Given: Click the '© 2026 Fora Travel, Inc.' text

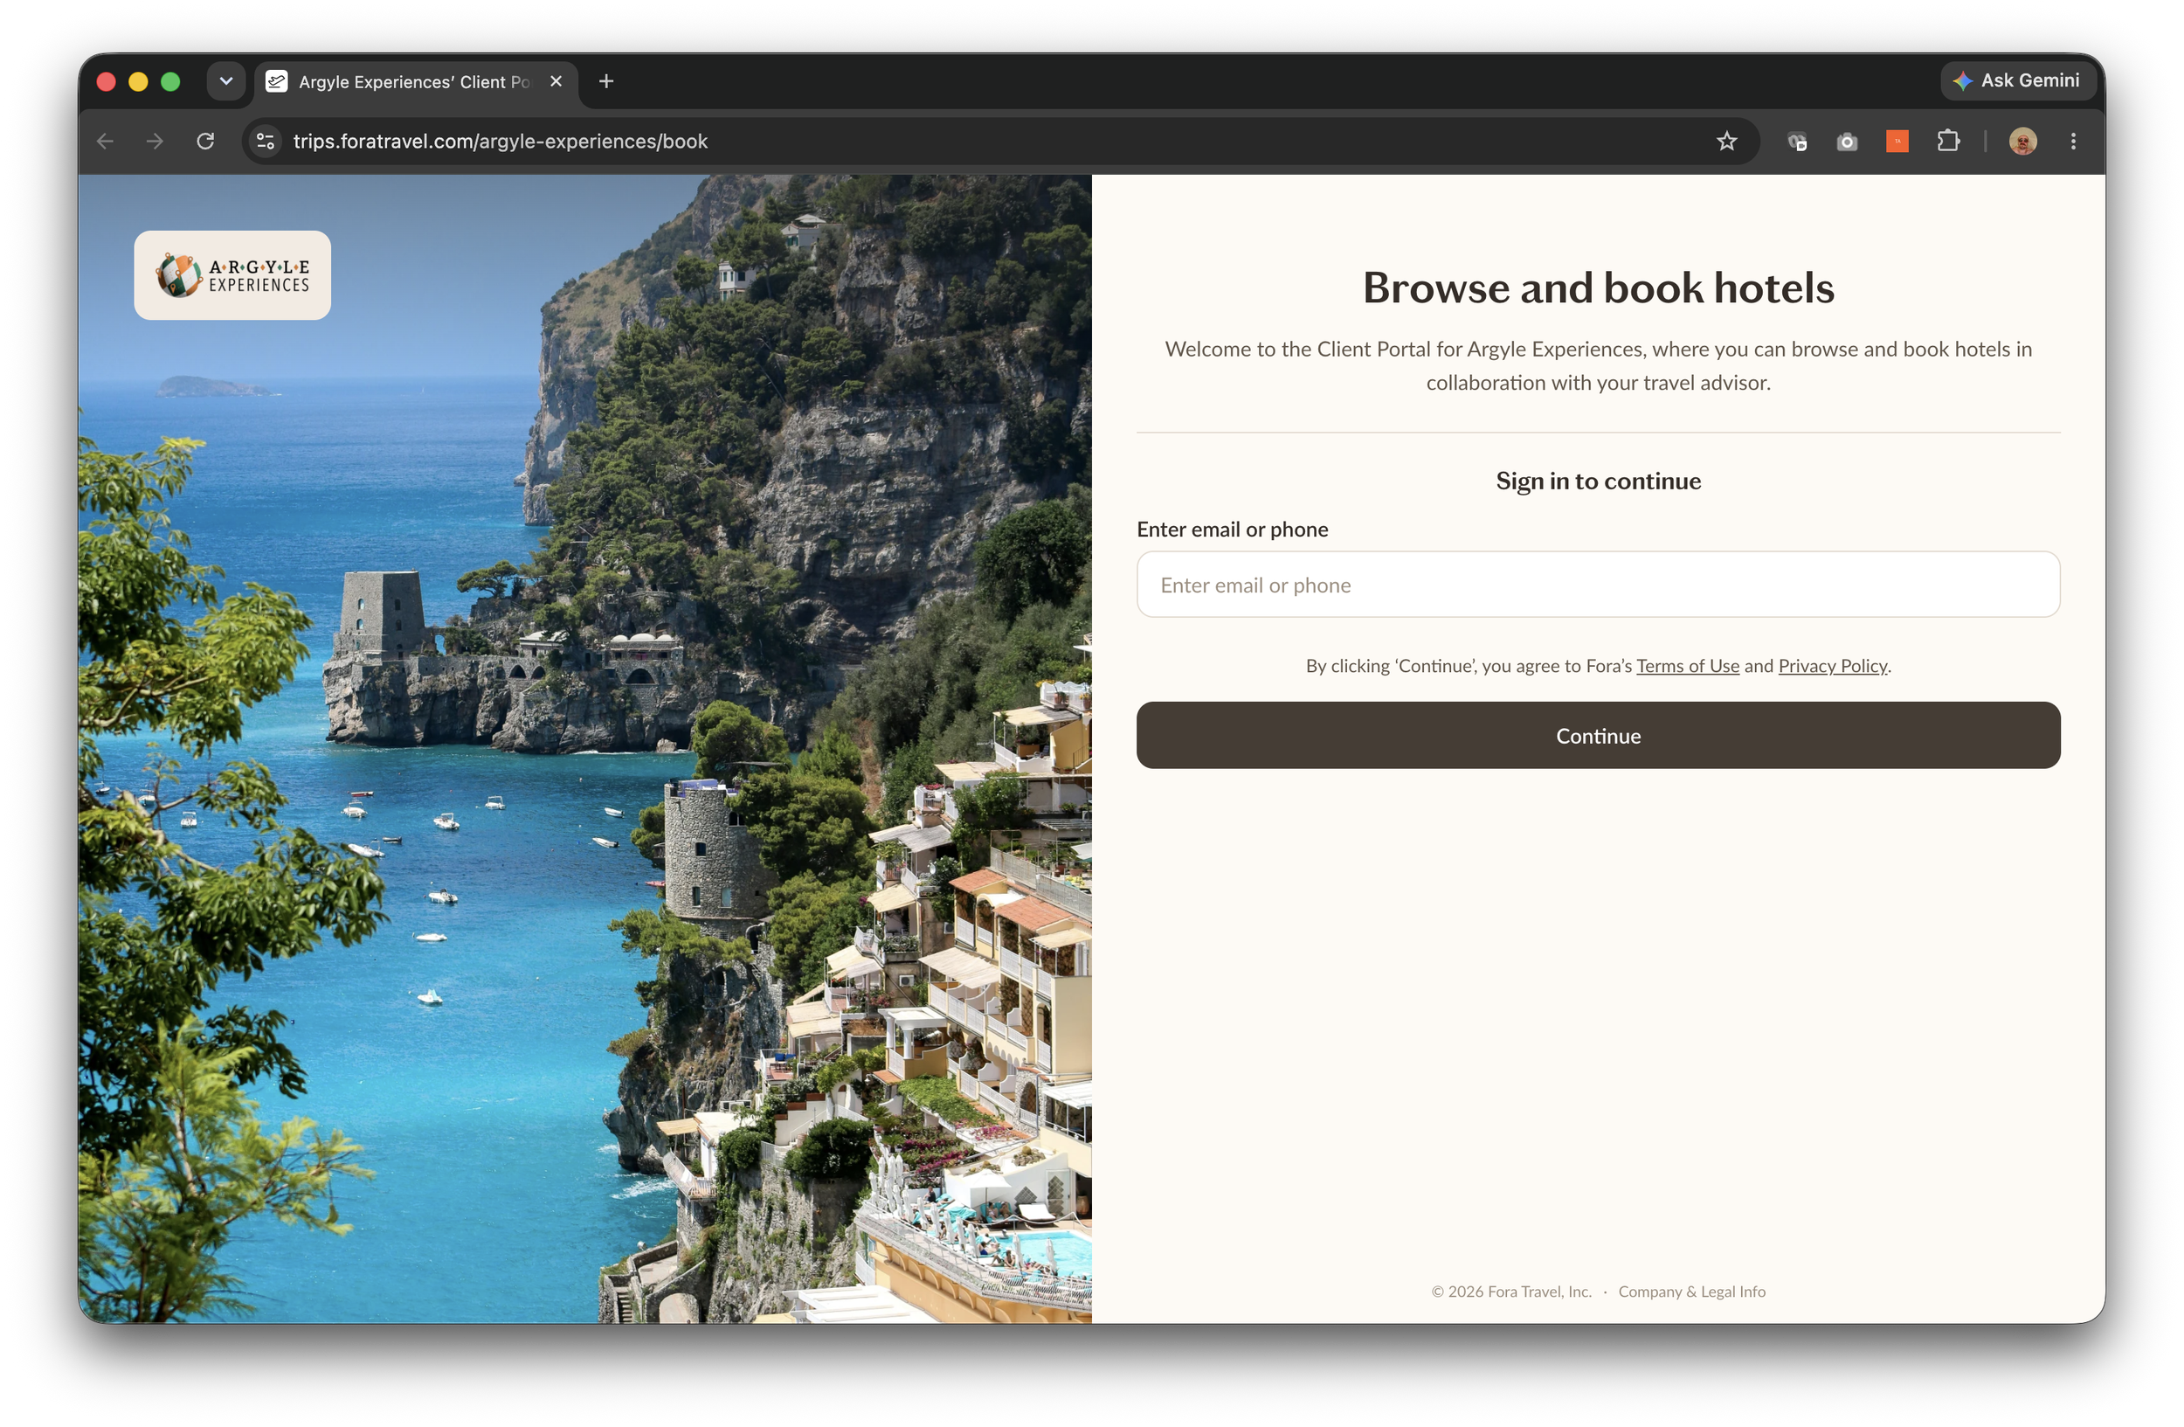Looking at the screenshot, I should tap(1510, 1292).
